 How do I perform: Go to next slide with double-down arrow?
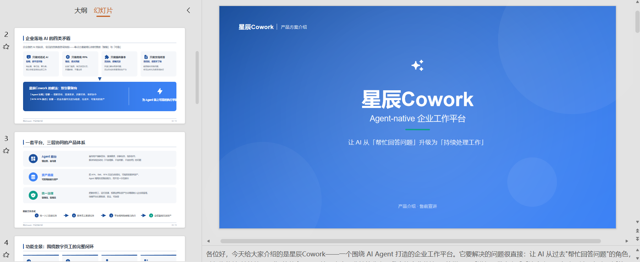pos(638,239)
